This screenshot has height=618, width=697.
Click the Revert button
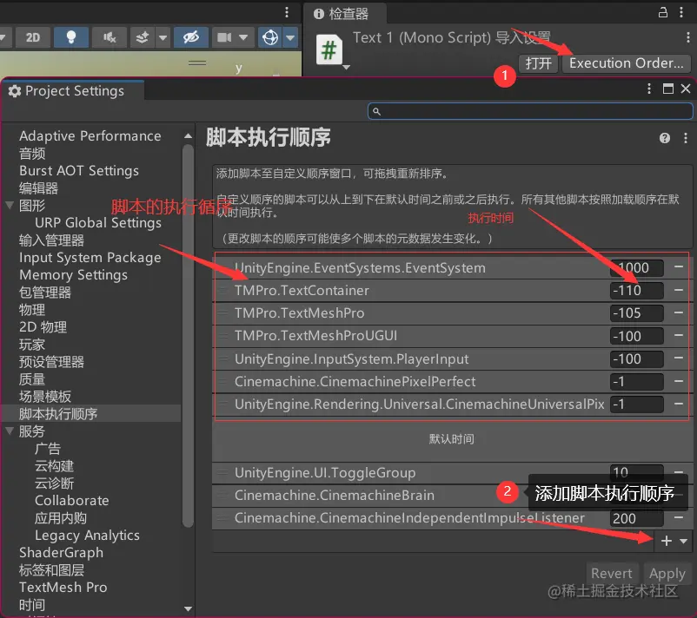[612, 573]
